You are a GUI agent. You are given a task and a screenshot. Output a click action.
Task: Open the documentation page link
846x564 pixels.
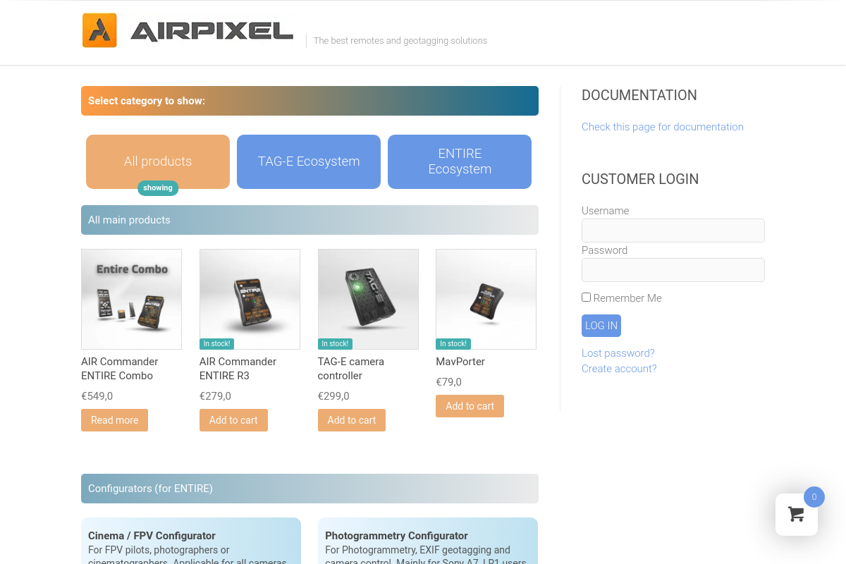pos(663,127)
